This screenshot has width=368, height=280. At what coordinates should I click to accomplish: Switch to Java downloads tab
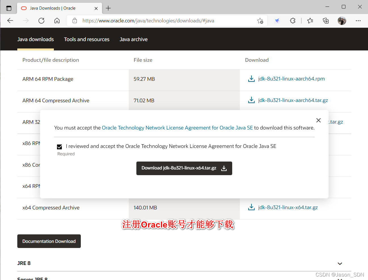tap(35, 39)
